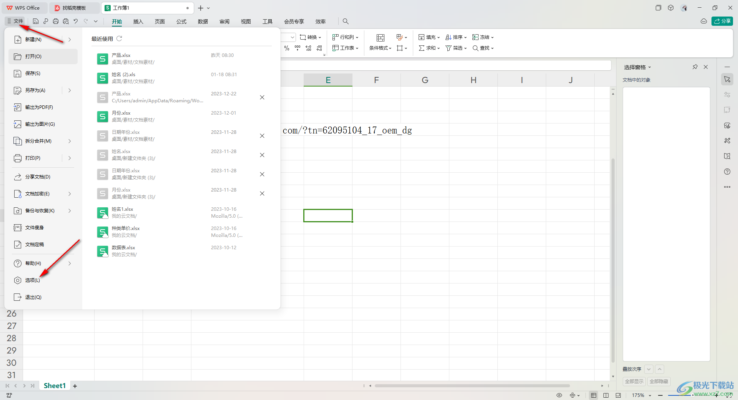738x400 pixels.
Task: Click the more options dots in sidebar
Action: [727, 187]
